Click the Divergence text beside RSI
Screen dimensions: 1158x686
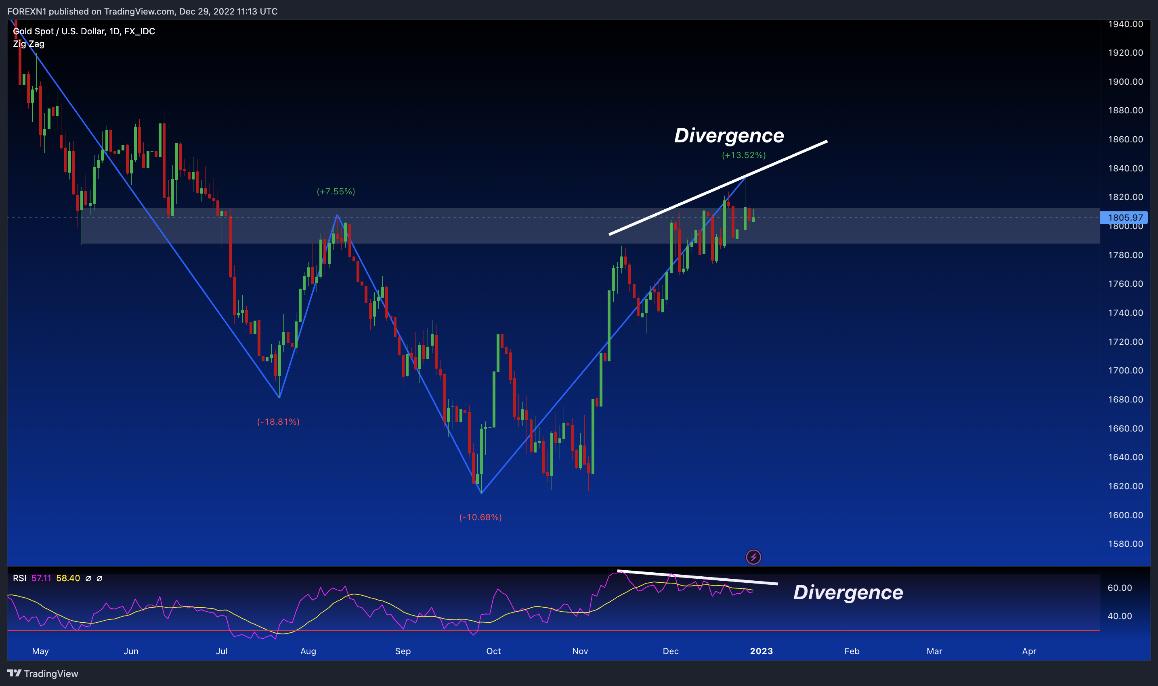pos(848,592)
